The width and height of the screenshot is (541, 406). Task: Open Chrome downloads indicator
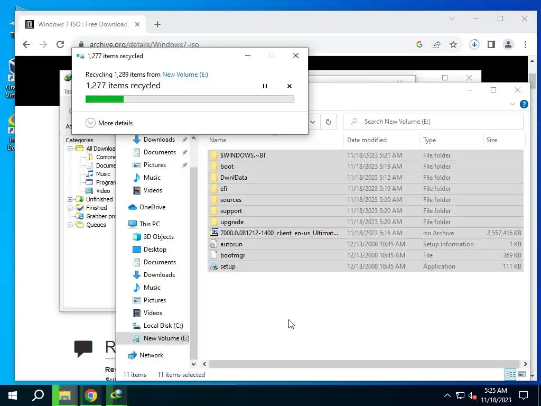tap(474, 44)
